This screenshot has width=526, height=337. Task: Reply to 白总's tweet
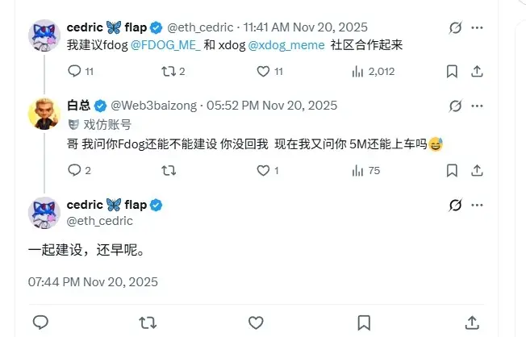(x=79, y=170)
